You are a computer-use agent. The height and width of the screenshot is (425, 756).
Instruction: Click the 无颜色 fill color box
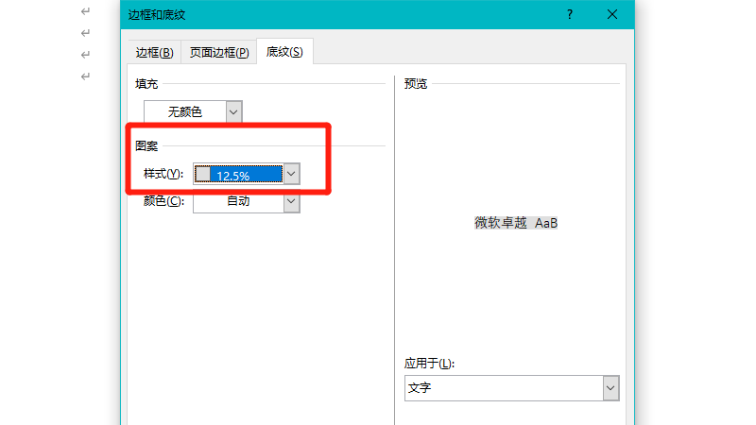pos(185,111)
